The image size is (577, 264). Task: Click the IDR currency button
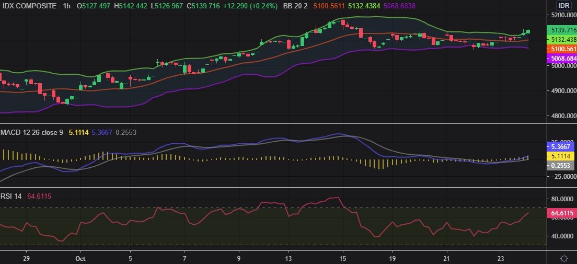563,6
